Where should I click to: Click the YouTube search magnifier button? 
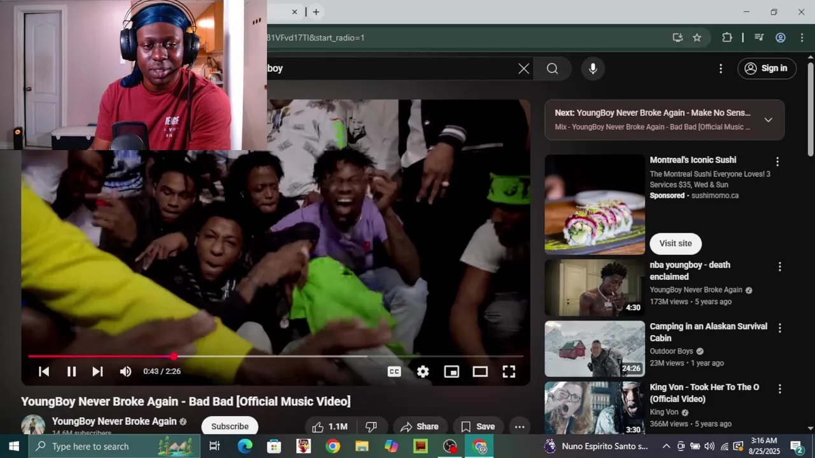pos(552,69)
